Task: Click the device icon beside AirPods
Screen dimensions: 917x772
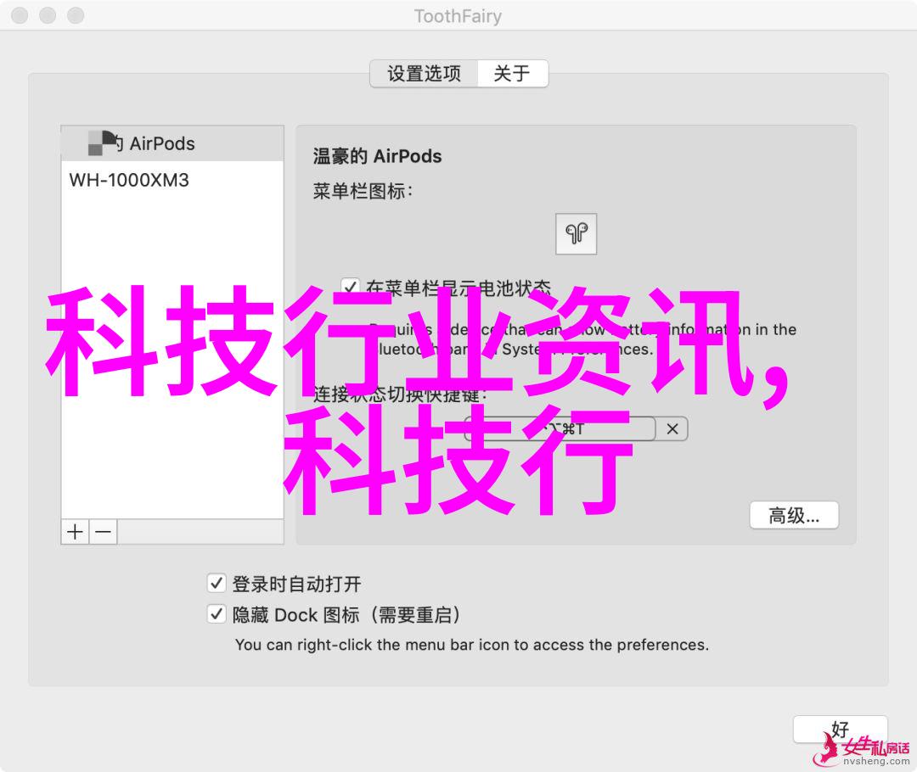Action: tap(103, 143)
